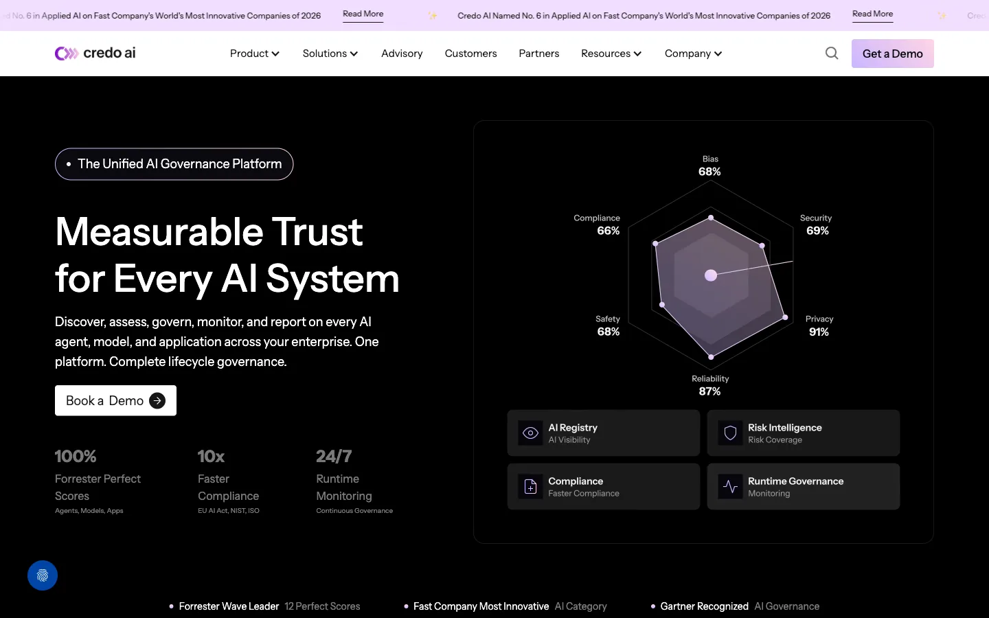This screenshot has width=989, height=618.
Task: Open the search magnifier icon
Action: [x=832, y=53]
